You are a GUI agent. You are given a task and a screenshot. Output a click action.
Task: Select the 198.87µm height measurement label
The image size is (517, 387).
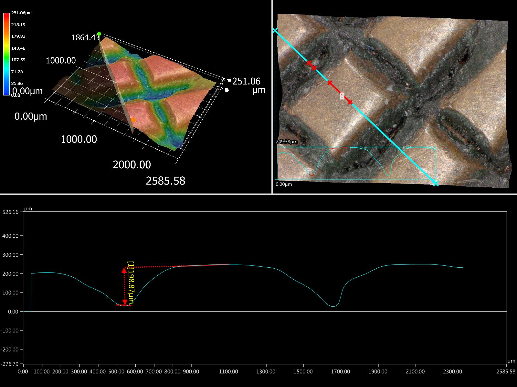pyautogui.click(x=131, y=283)
